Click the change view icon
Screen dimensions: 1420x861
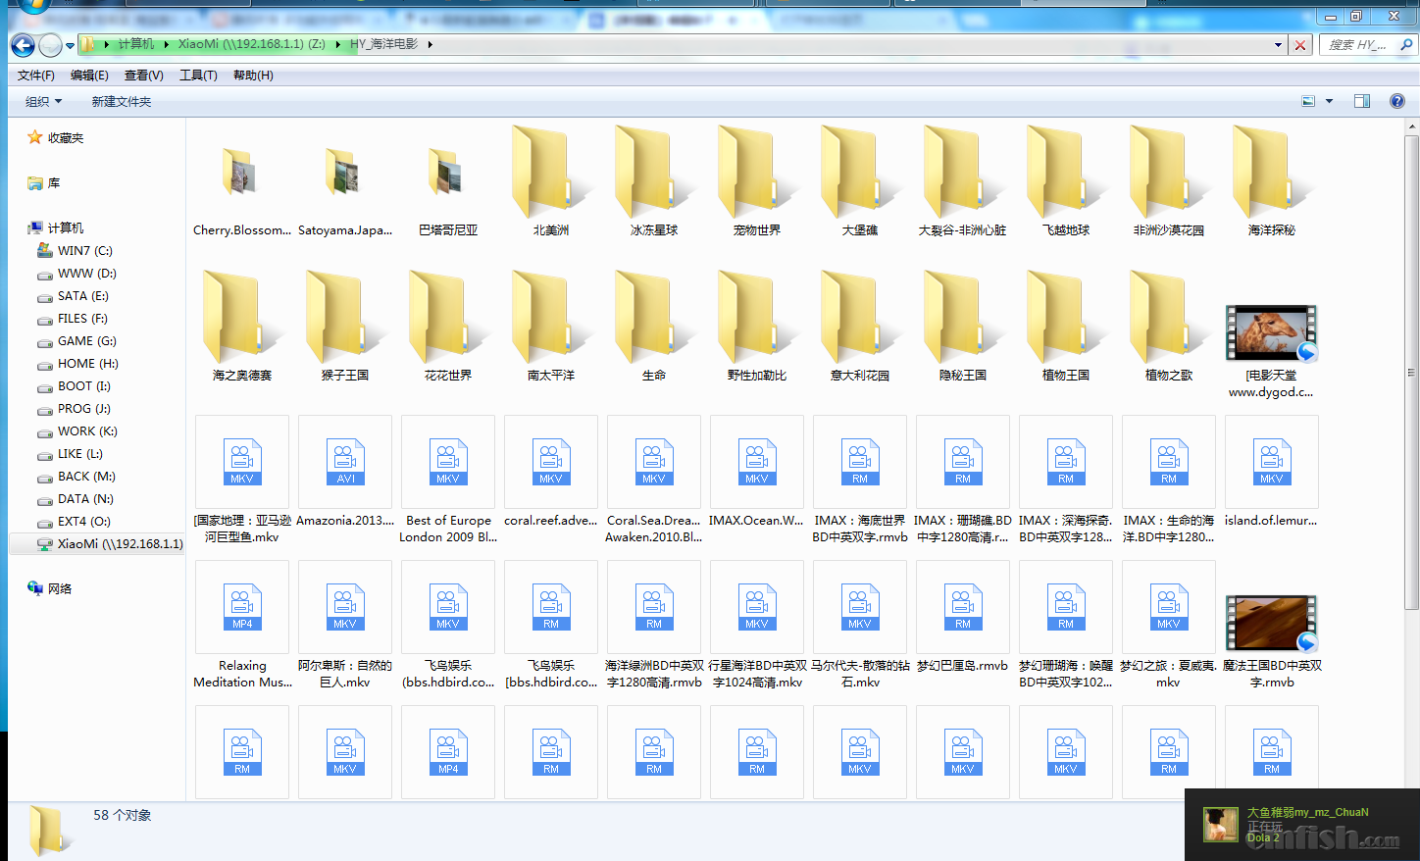1308,101
